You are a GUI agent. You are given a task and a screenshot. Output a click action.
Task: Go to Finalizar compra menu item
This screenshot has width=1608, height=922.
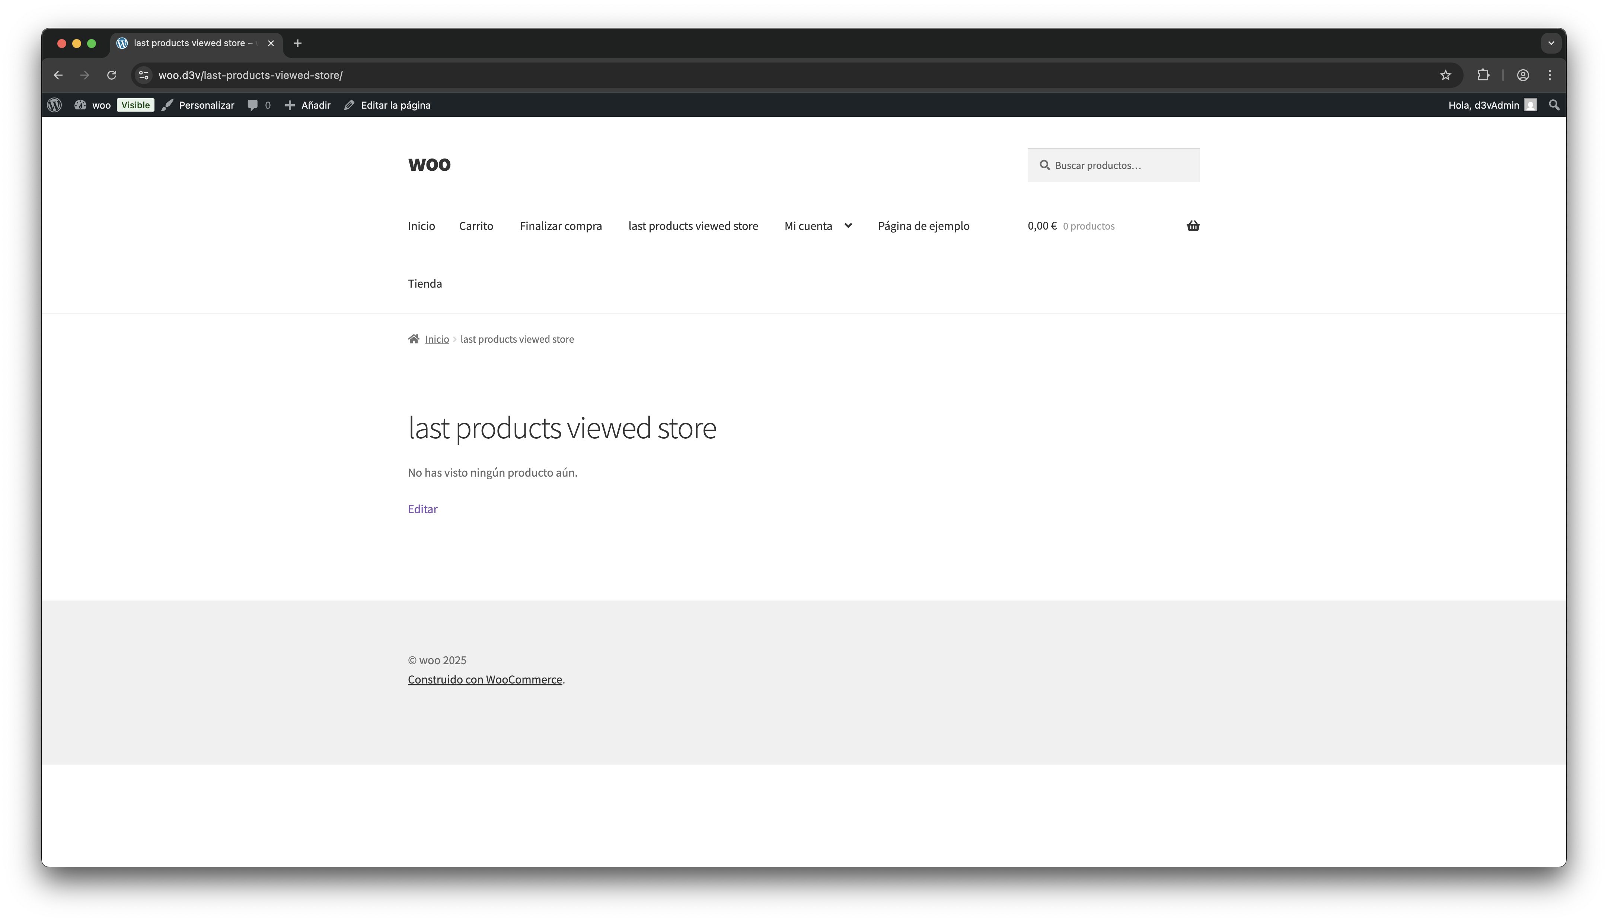click(560, 226)
